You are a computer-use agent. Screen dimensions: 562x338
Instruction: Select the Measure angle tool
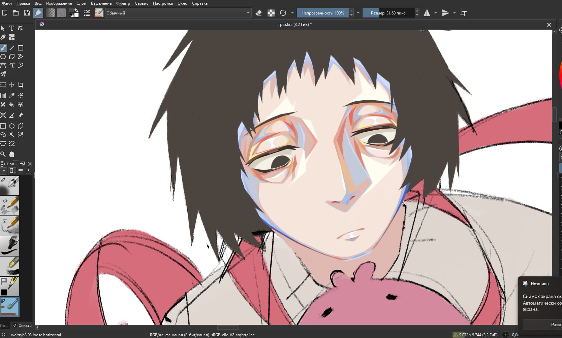pos(12,115)
